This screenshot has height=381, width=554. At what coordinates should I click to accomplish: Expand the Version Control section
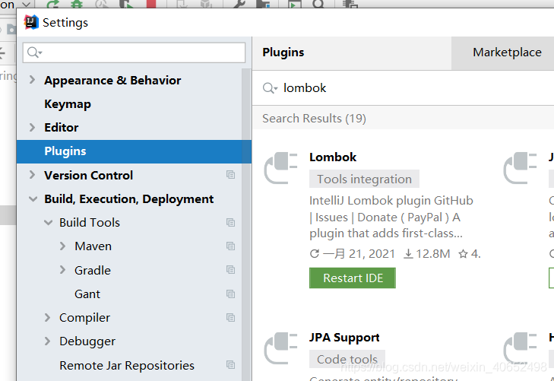point(32,175)
